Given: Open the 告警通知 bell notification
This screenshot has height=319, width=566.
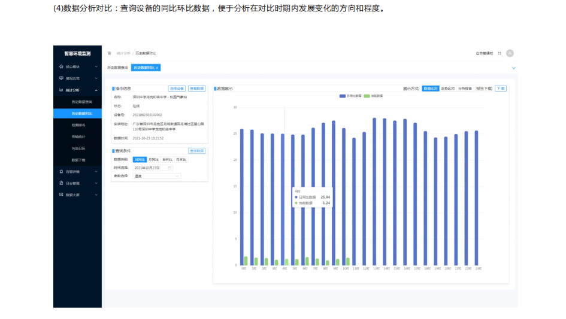Looking at the screenshot, I should pos(484,53).
